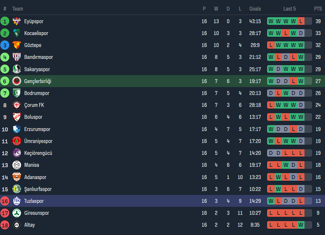This screenshot has width=325, height=235.
Task: Click the Sakaryaspor club crest
Action: tap(17, 69)
